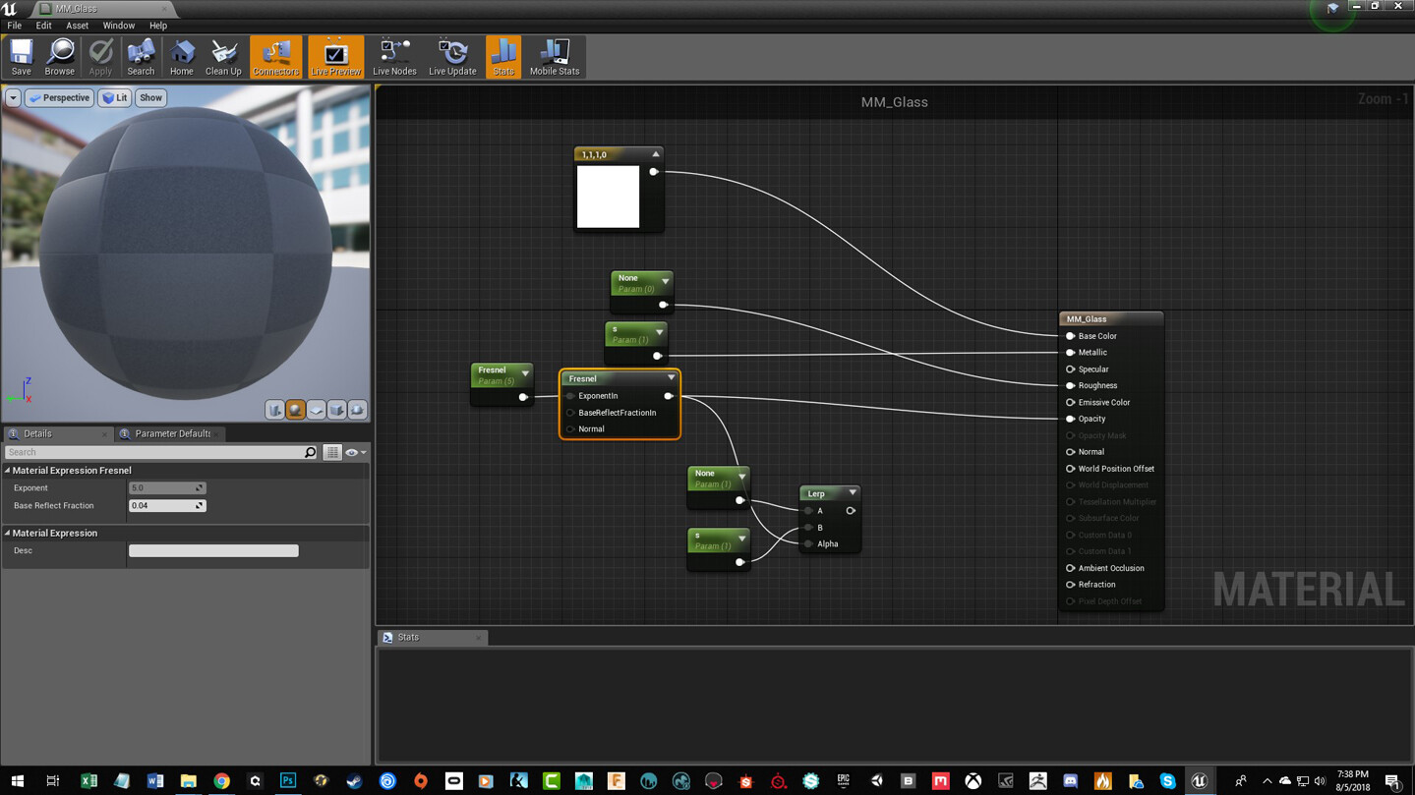
Task: Expand the Lerp node preview arrow
Action: pos(853,492)
